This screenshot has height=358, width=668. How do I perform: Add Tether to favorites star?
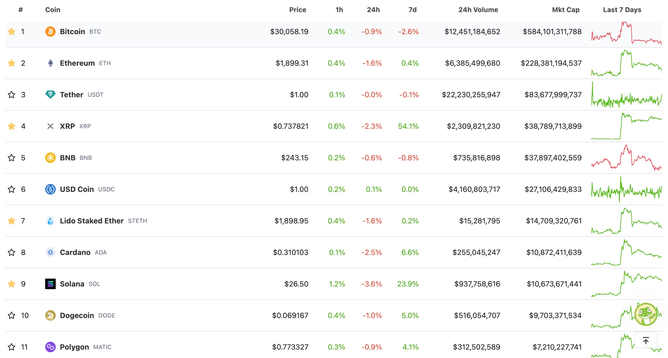[x=12, y=95]
